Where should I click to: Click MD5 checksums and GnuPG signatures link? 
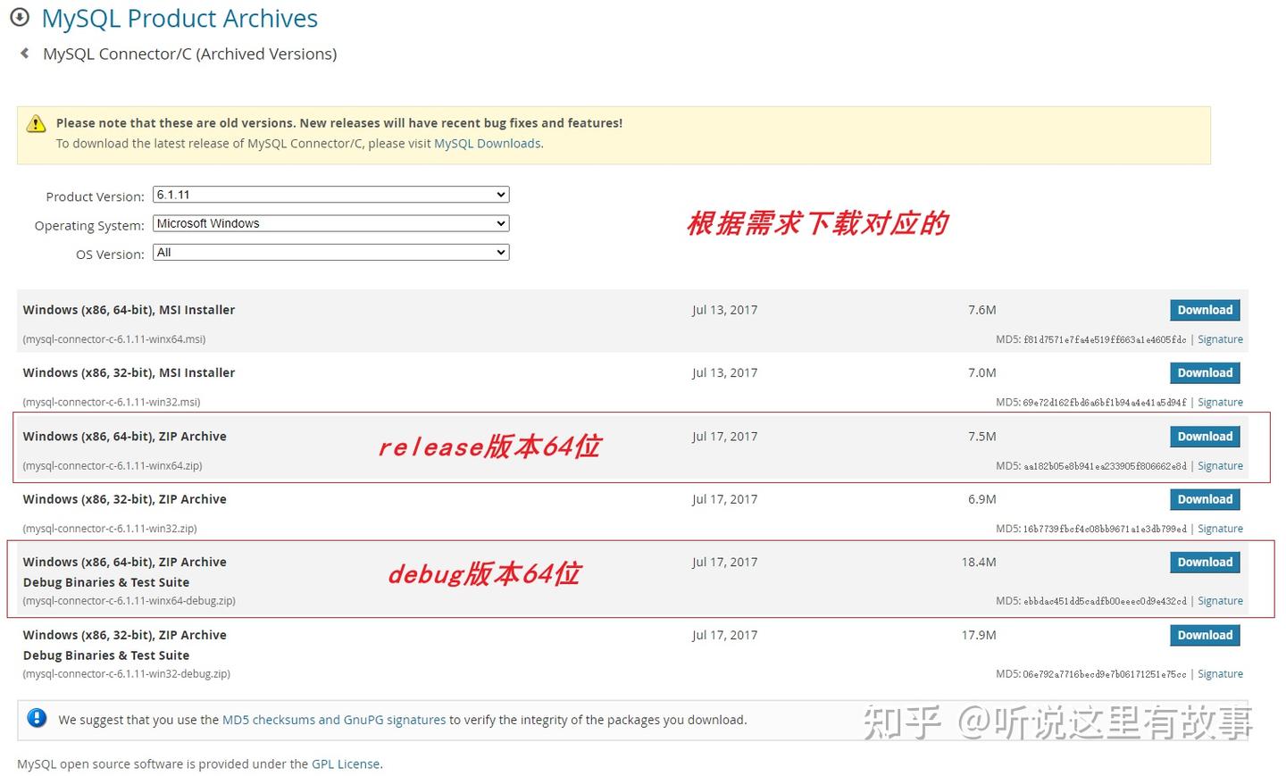334,719
